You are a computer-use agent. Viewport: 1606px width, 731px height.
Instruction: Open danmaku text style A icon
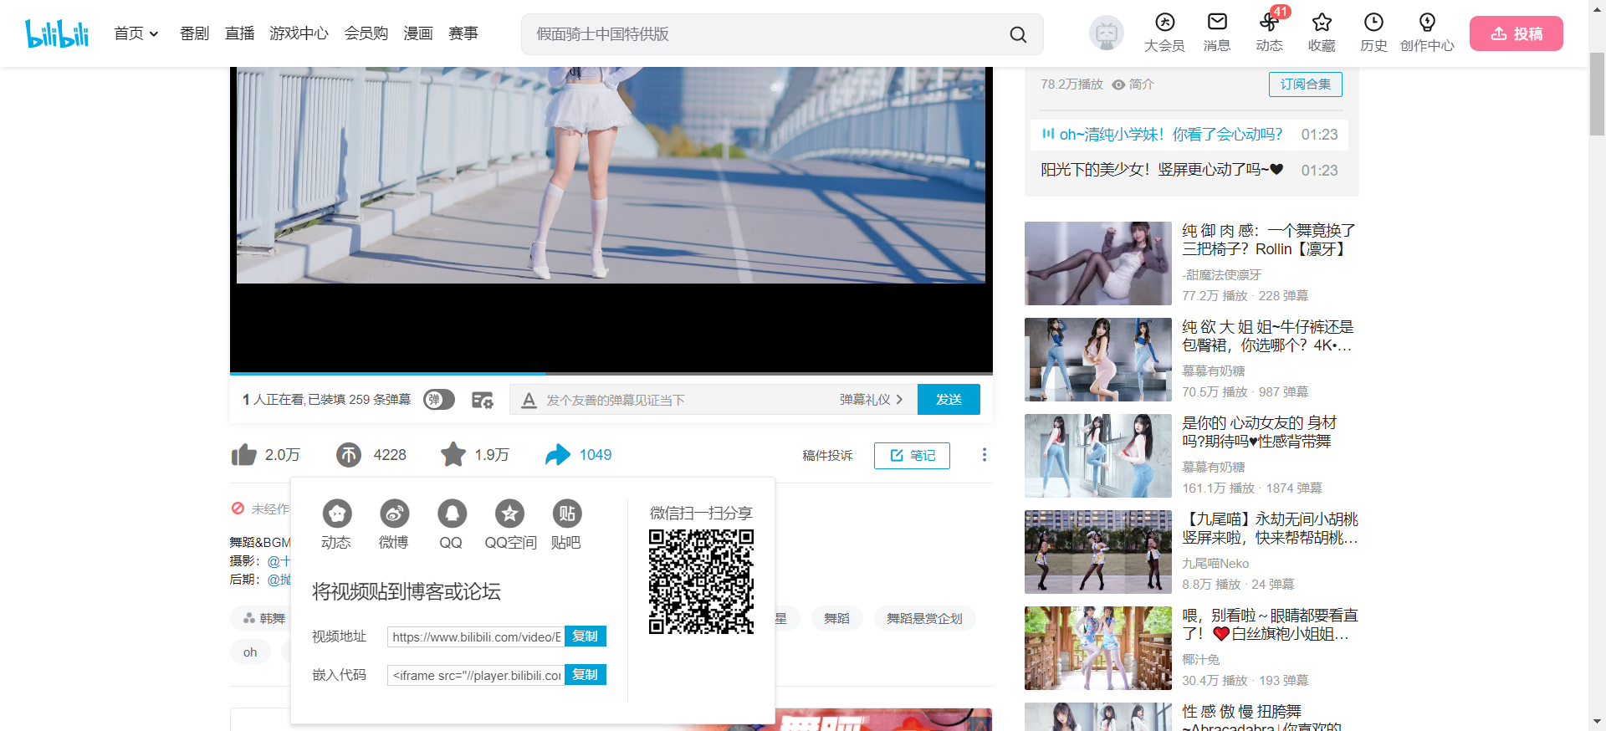point(529,401)
